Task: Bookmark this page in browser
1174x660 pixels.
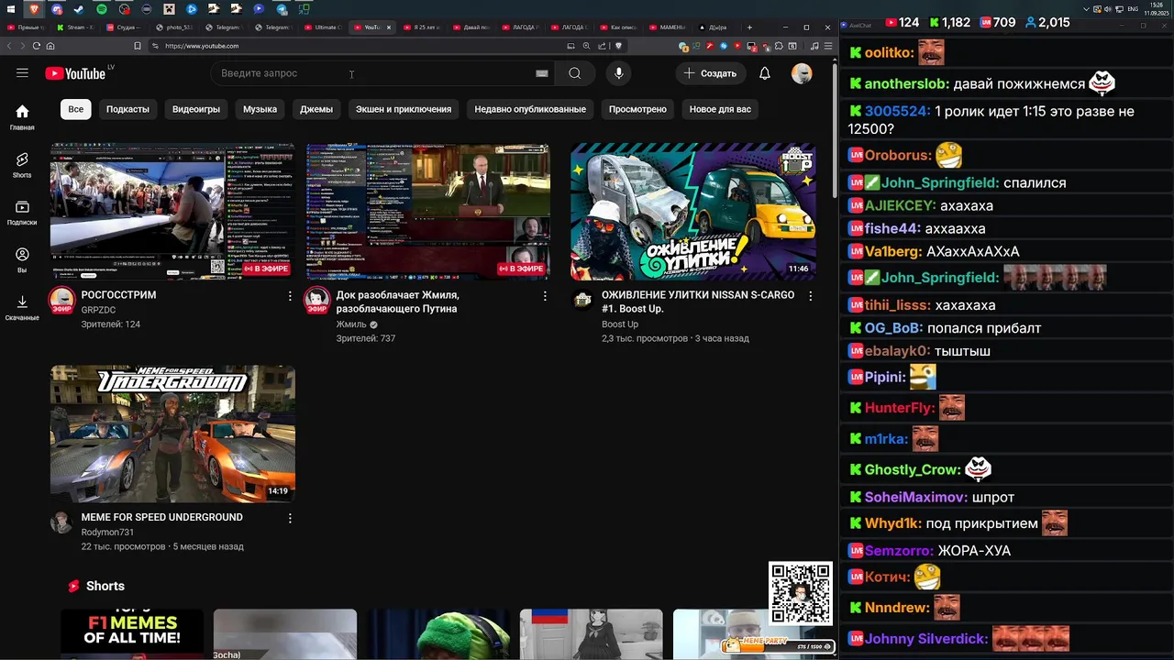Action: 138,46
